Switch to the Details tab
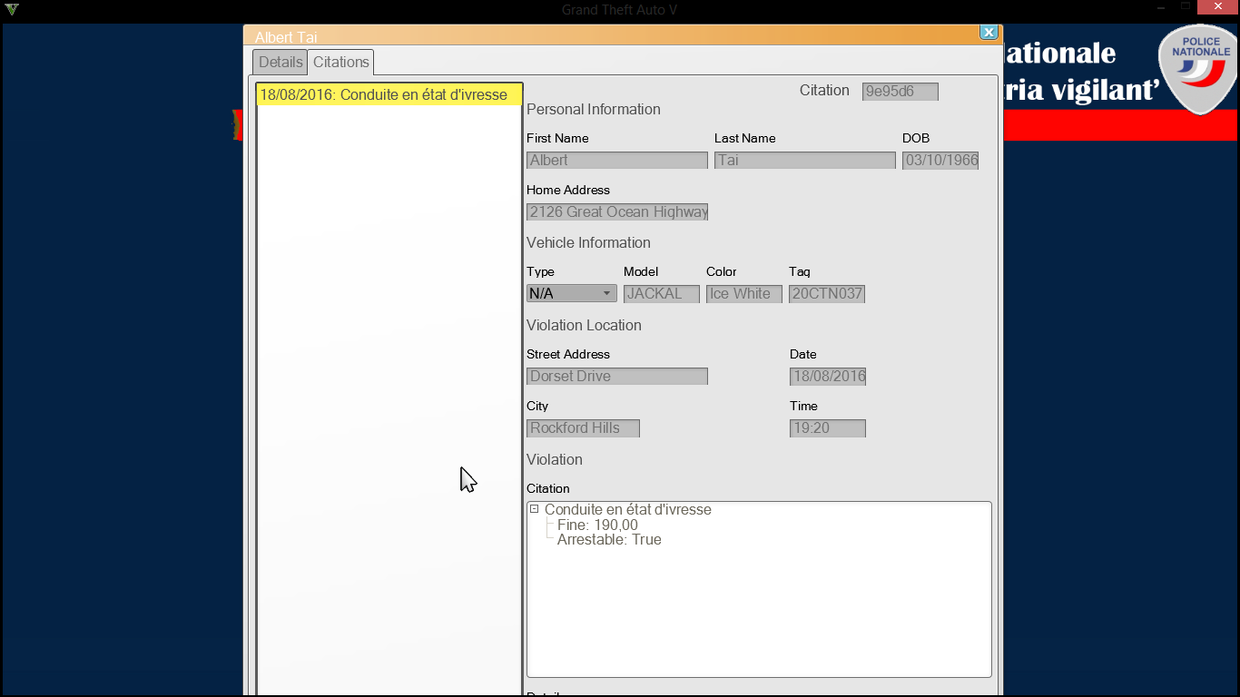1240x697 pixels. point(280,62)
